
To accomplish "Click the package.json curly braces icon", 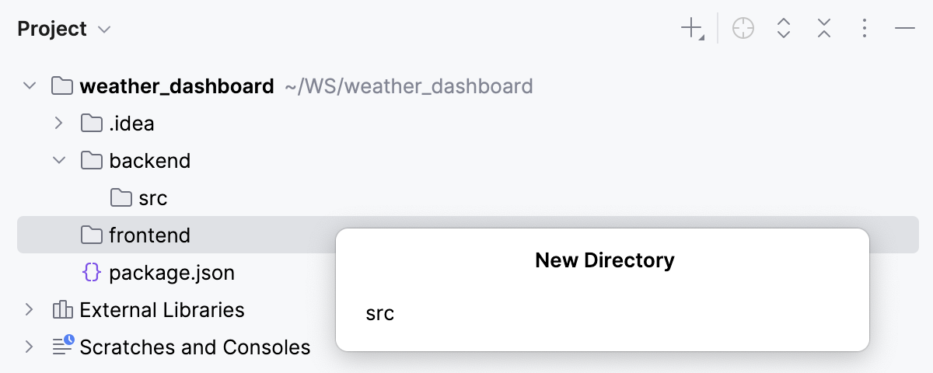I will coord(92,273).
